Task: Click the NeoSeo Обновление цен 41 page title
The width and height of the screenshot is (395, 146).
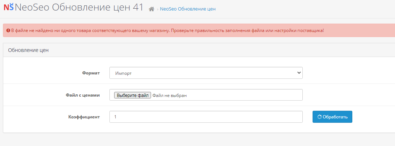Action: (x=79, y=7)
